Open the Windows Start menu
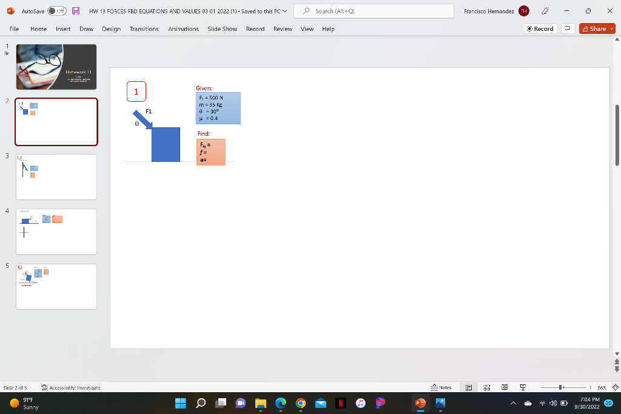621x414 pixels. click(181, 403)
